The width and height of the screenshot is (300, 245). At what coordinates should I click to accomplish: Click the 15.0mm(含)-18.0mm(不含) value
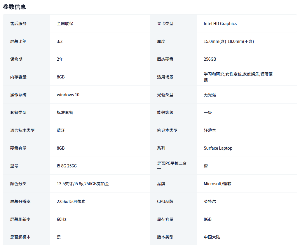[229, 41]
